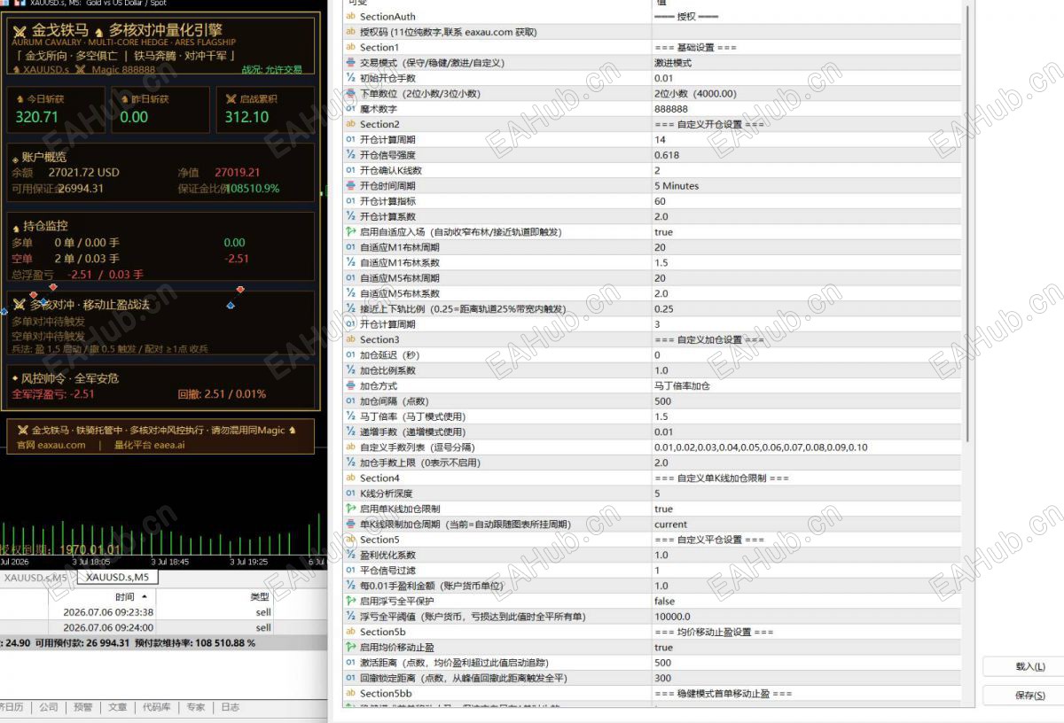Click the ½ icon beside 盈利优化系数

coord(351,556)
